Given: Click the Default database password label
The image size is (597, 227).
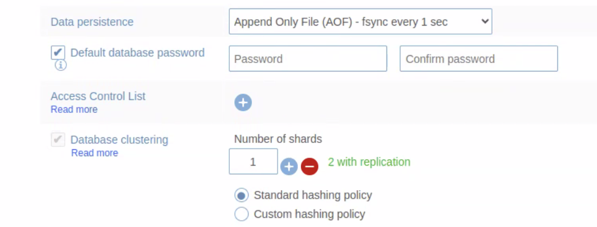Looking at the screenshot, I should (137, 53).
